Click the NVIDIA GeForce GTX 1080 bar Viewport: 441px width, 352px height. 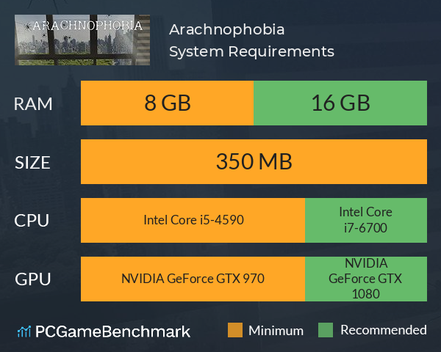click(x=366, y=279)
